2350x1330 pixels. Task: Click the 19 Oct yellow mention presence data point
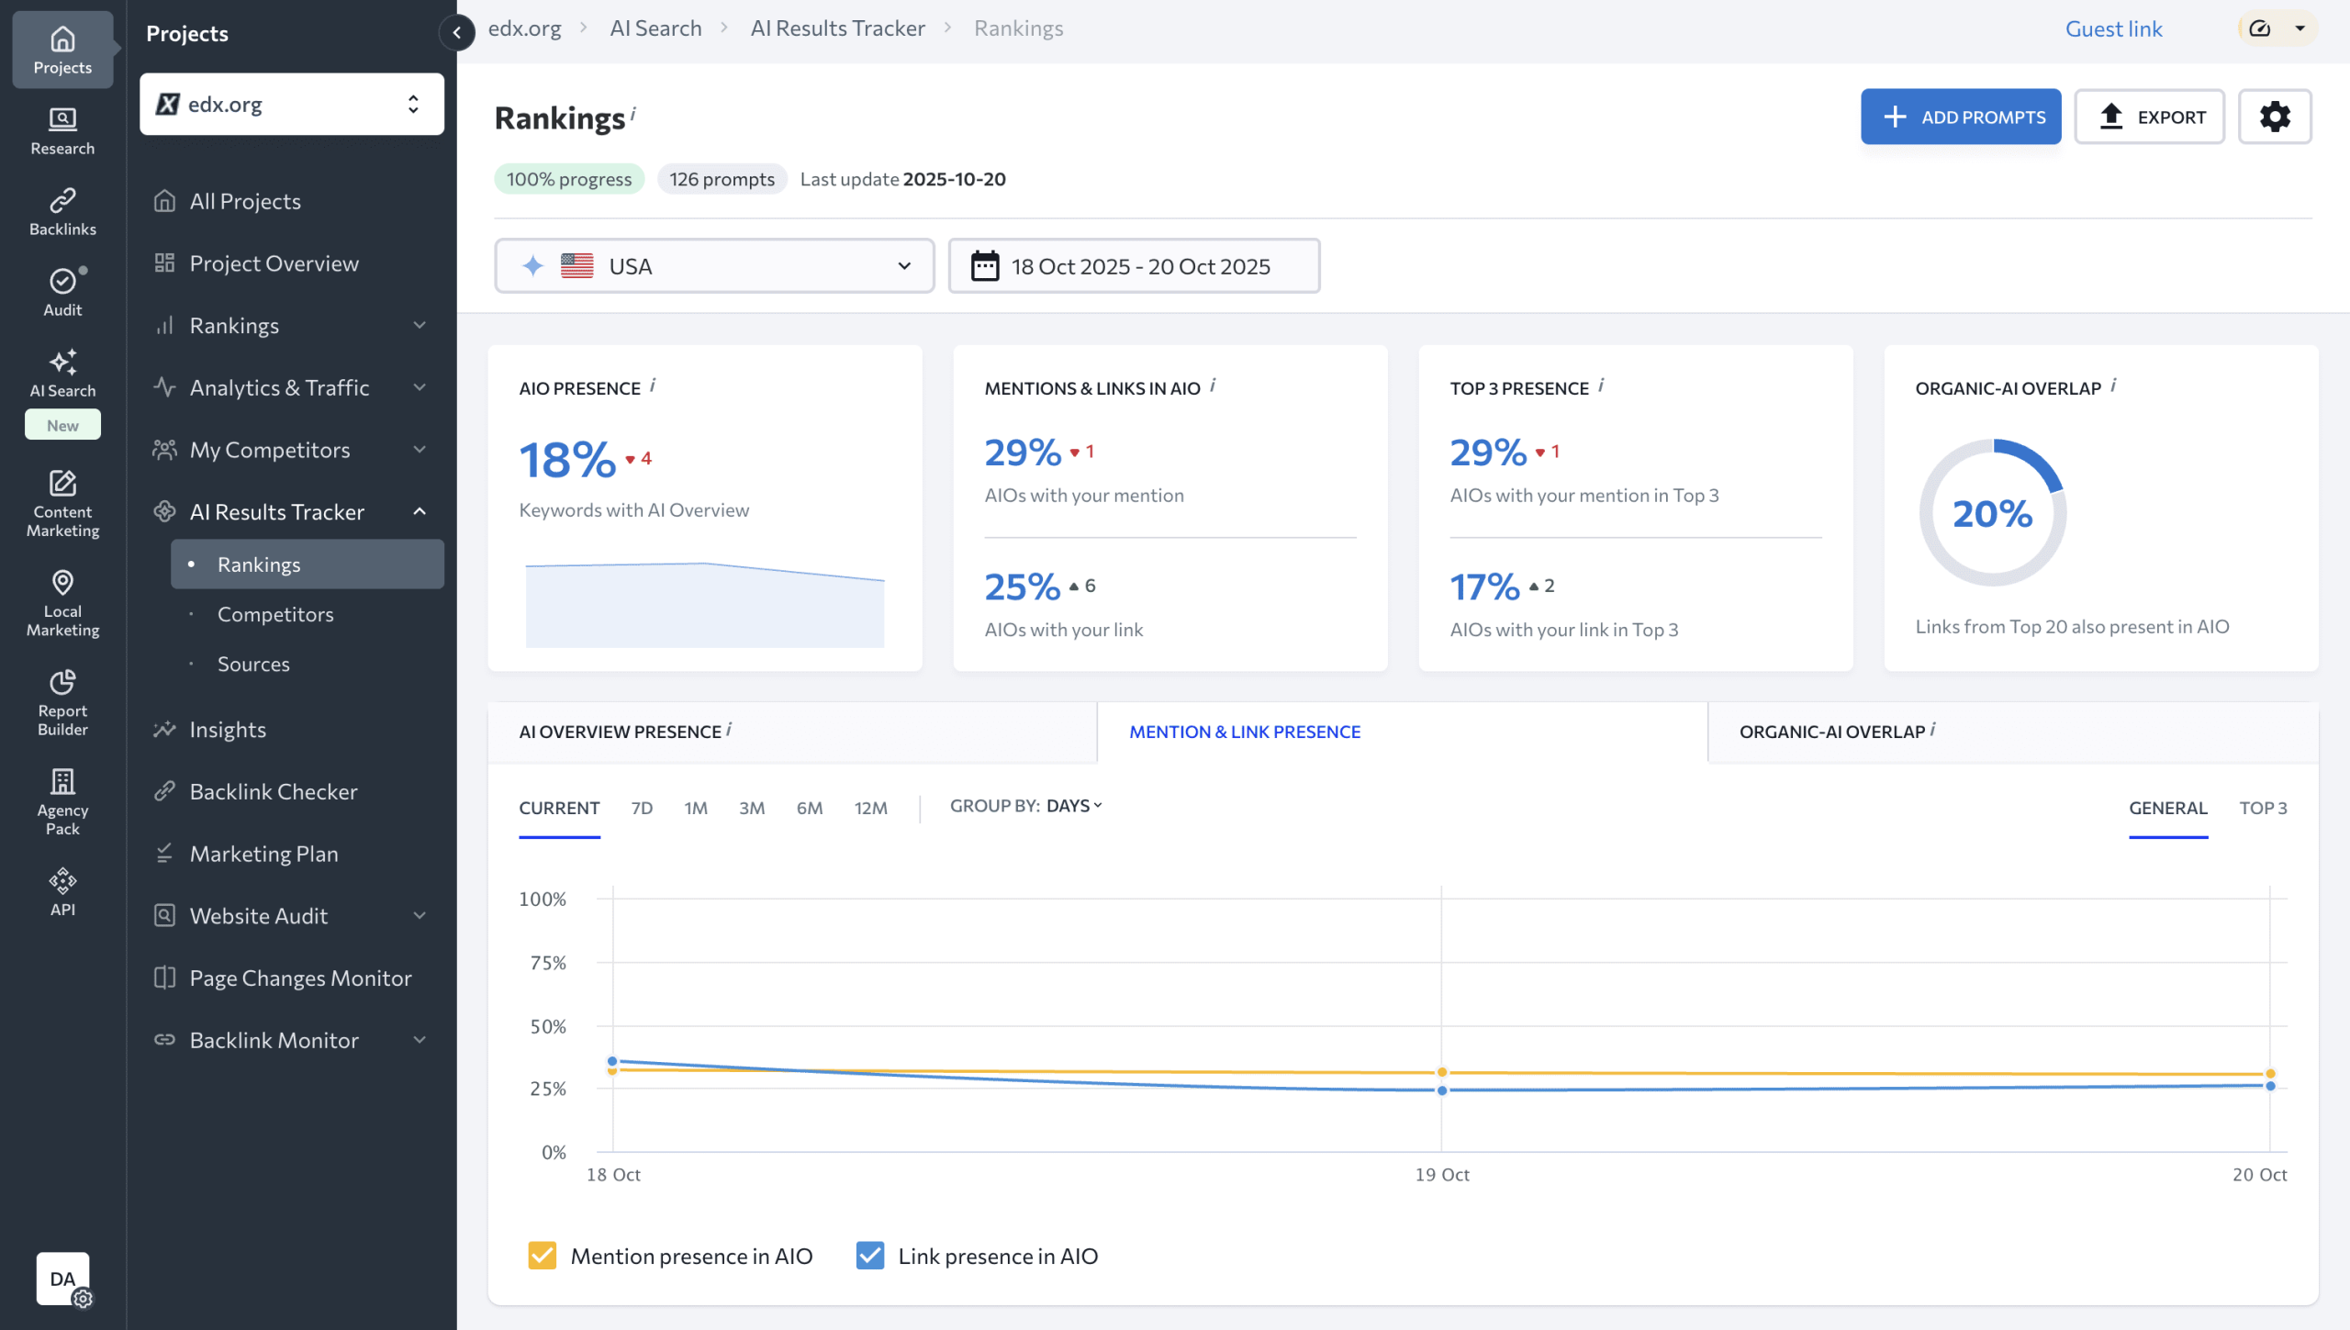click(x=1442, y=1072)
